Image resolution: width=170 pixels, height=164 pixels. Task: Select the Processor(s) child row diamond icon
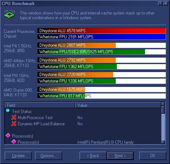(x=14, y=142)
